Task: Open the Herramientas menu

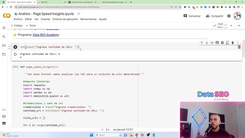Action: 88,19
